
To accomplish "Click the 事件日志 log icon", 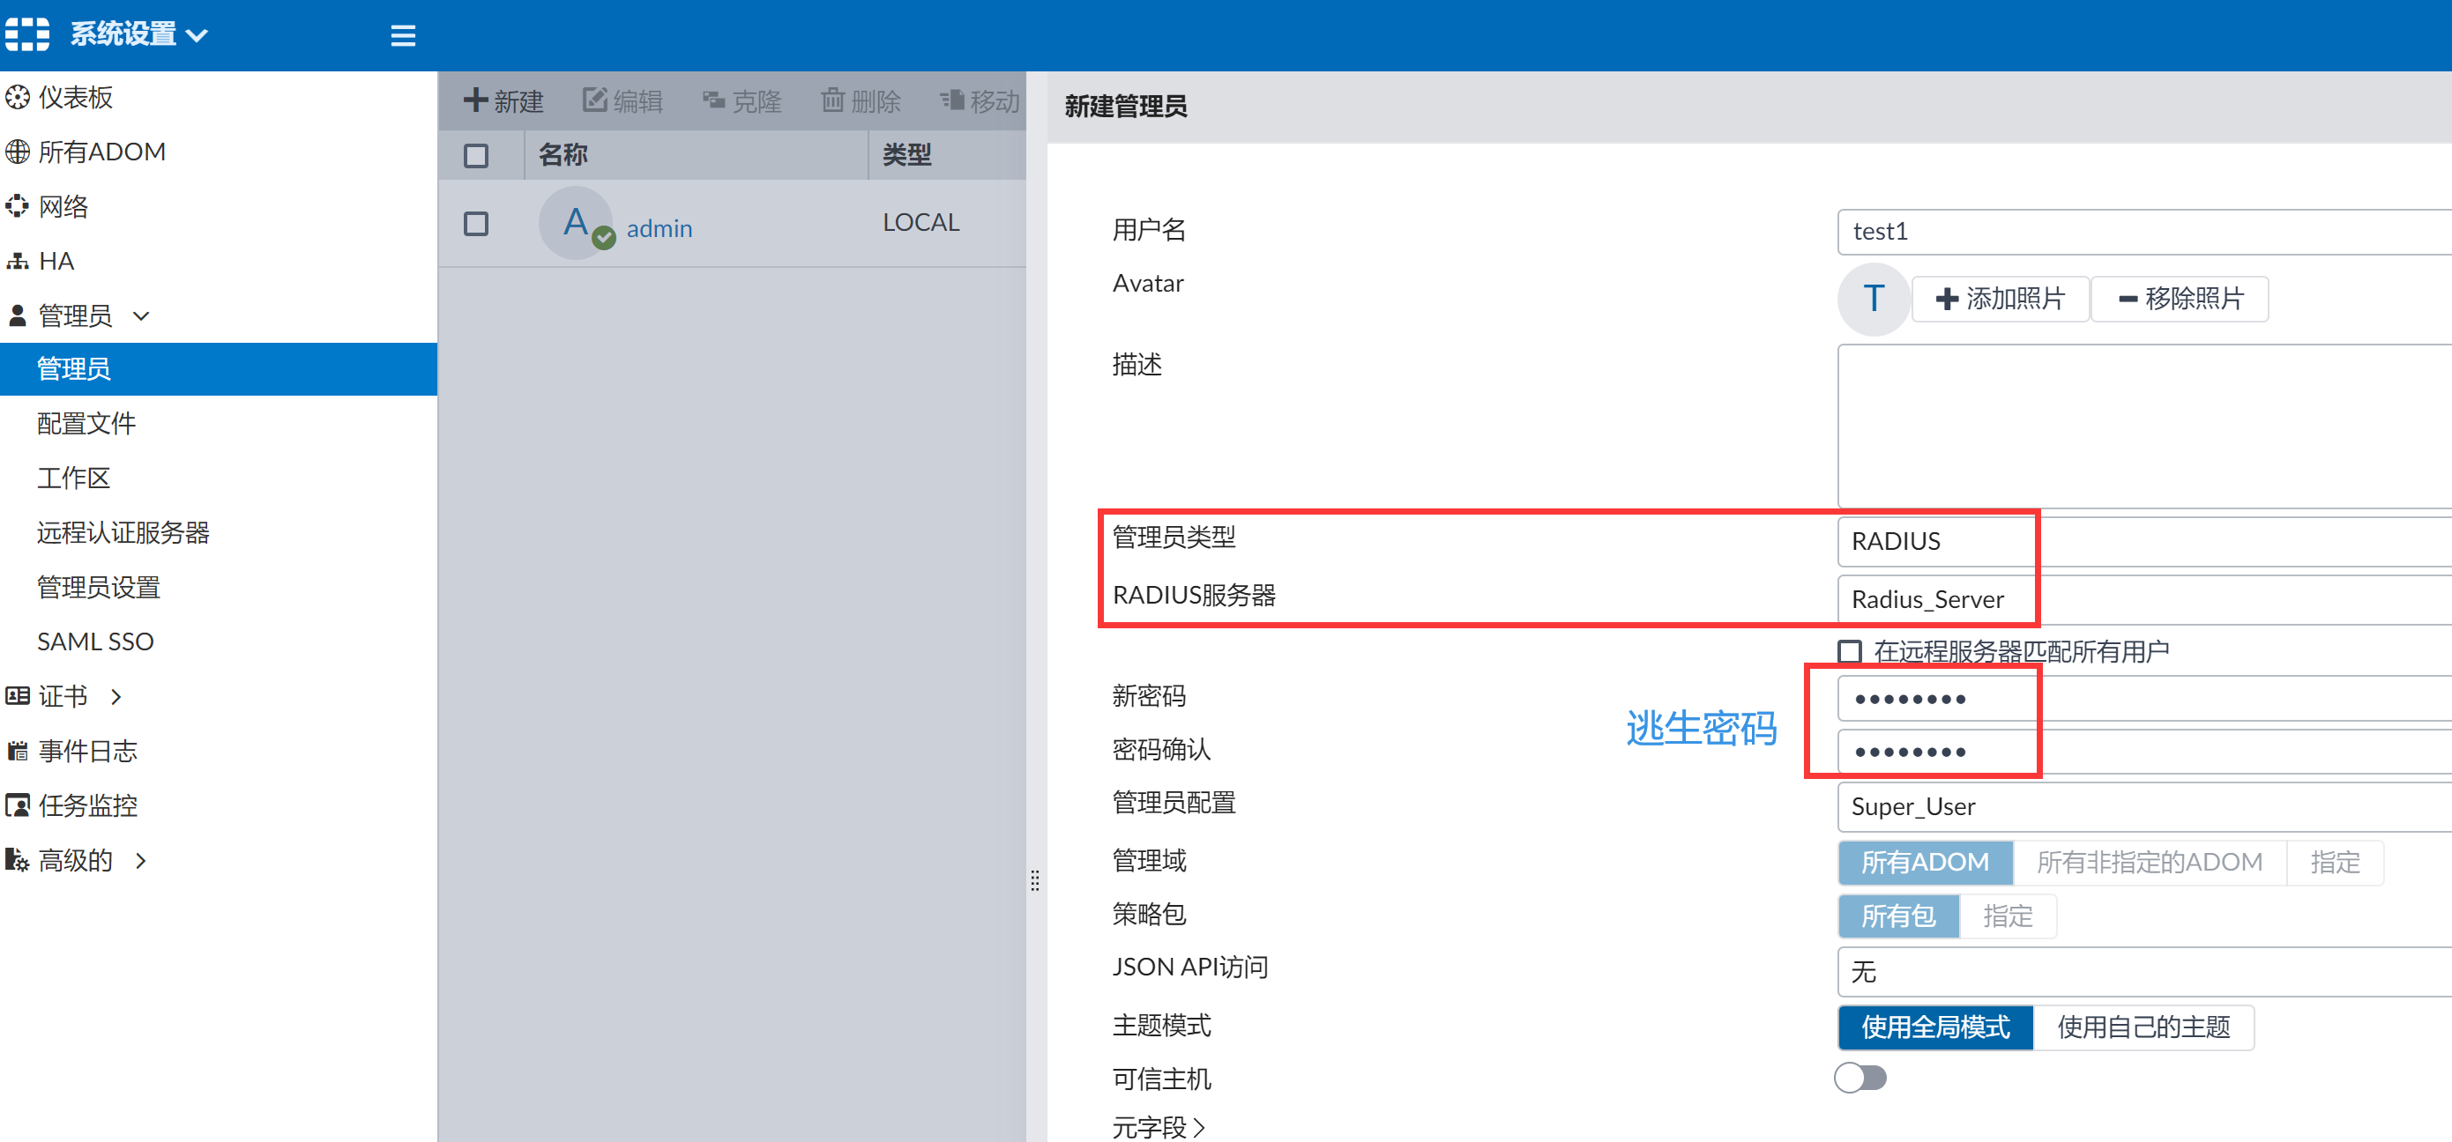I will [x=19, y=752].
